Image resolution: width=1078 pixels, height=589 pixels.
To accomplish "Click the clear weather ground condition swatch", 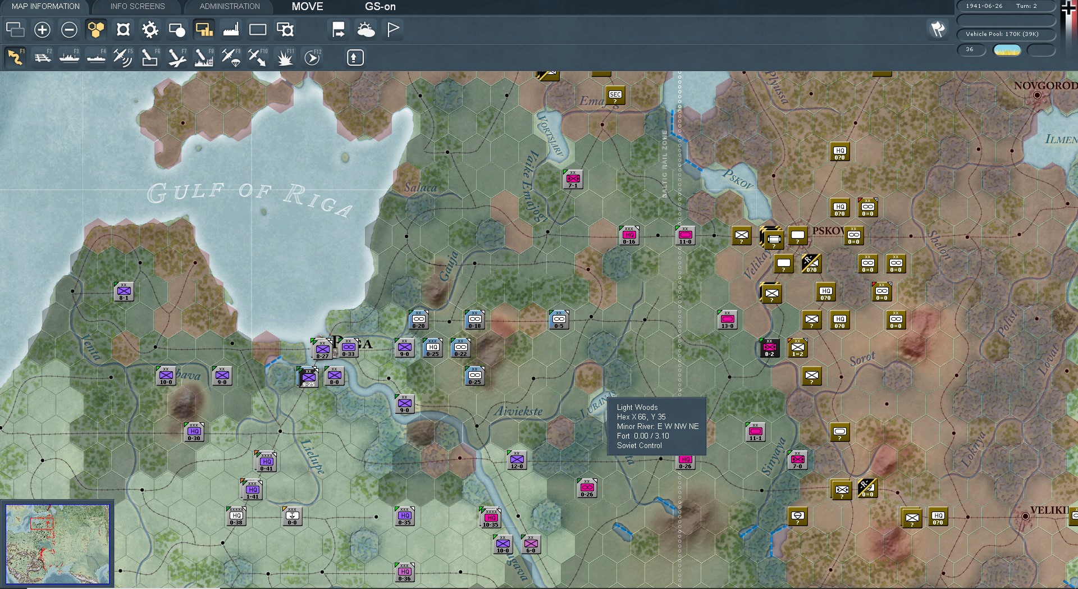I will click(x=1007, y=50).
